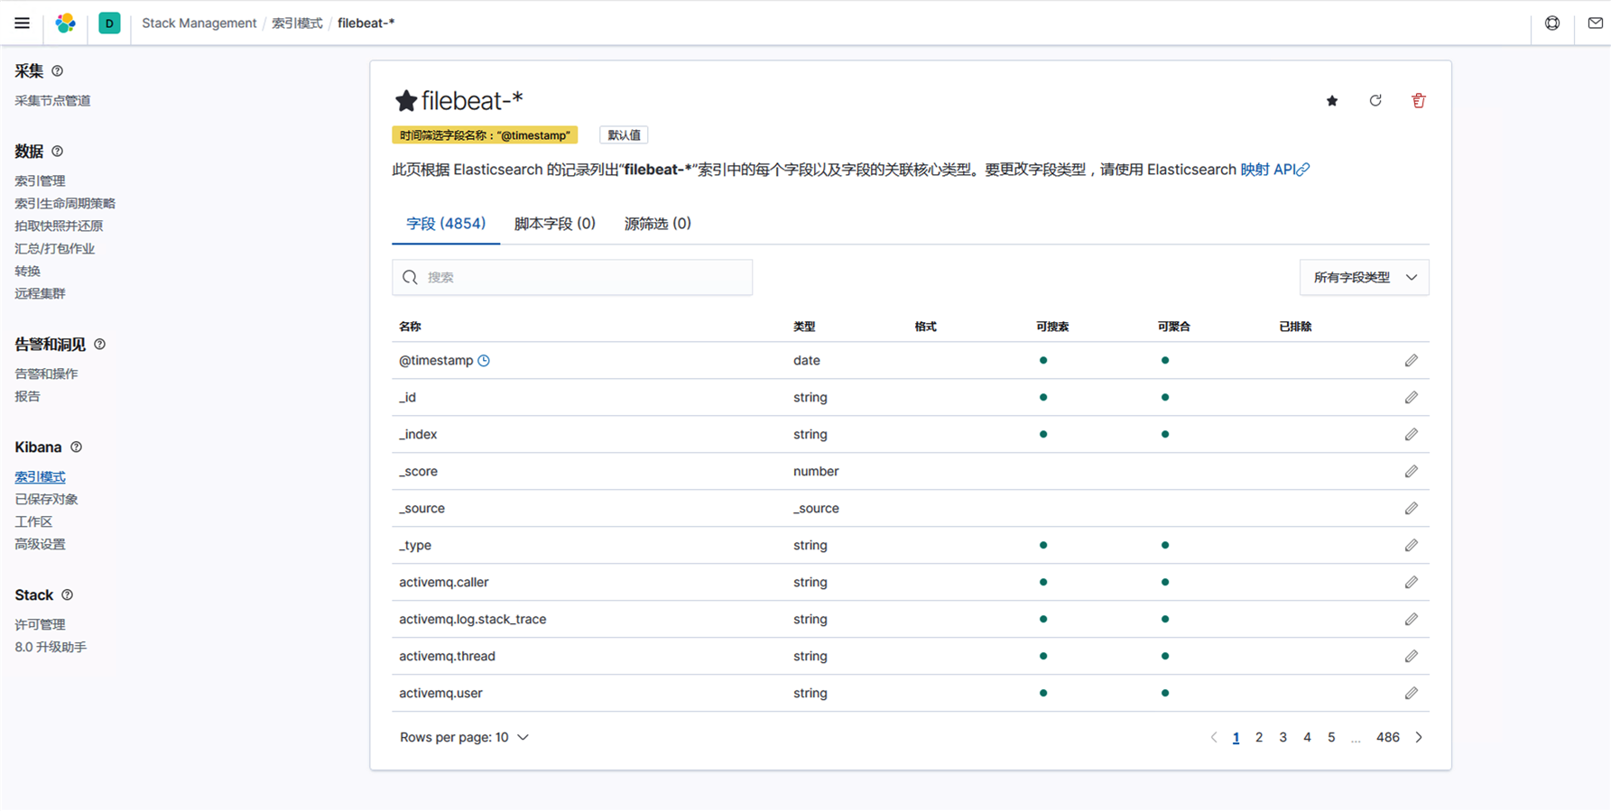Screen dimensions: 1611x811
Task: Select current page 1 in pagination
Action: point(1236,738)
